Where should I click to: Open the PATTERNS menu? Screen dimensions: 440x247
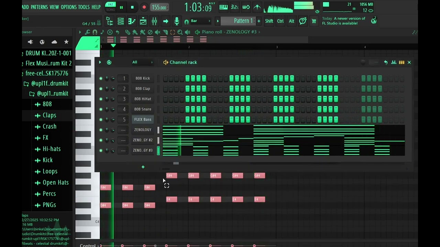coord(39,7)
